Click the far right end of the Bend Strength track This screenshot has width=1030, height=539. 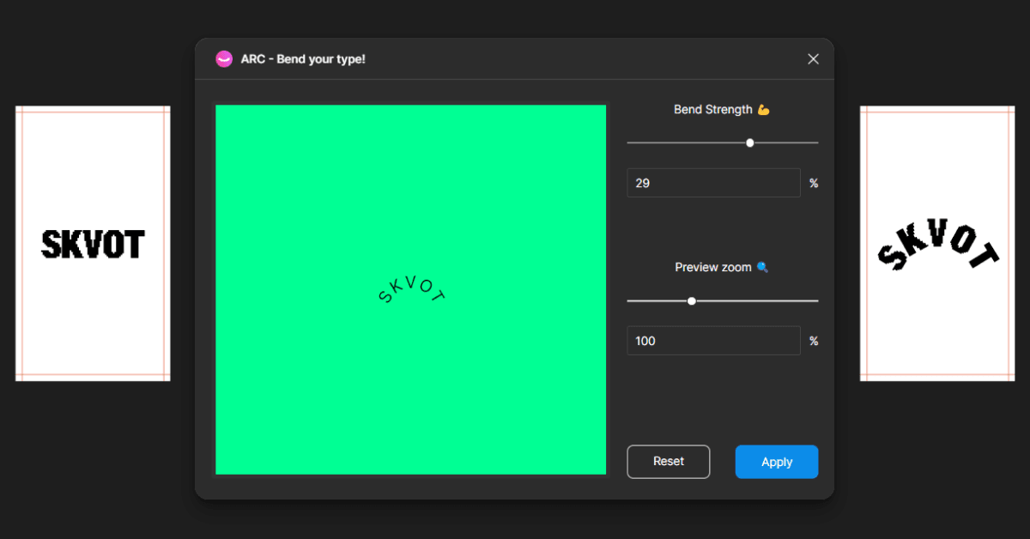tap(815, 142)
